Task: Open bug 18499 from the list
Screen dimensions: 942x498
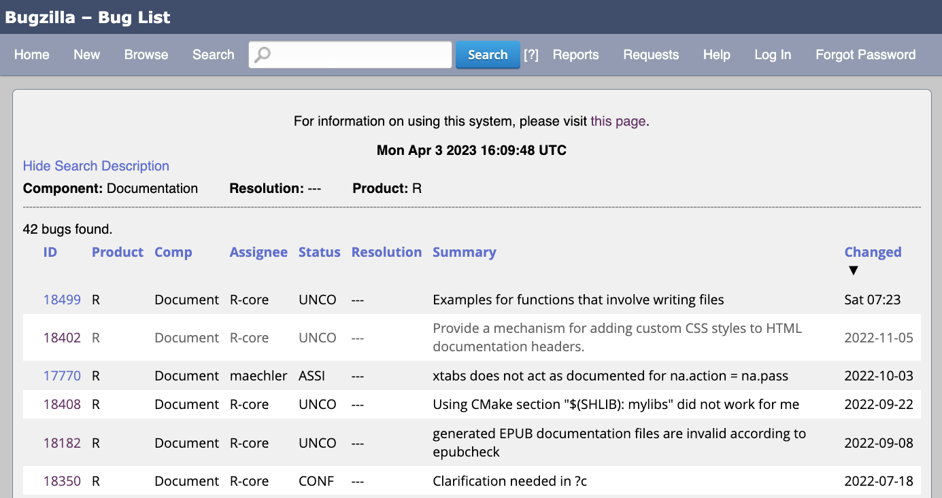Action: coord(62,300)
